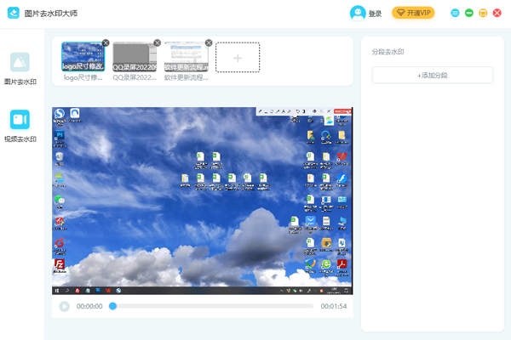Select the 软件更新流程 video thumbnail
511x340 pixels.
point(186,57)
